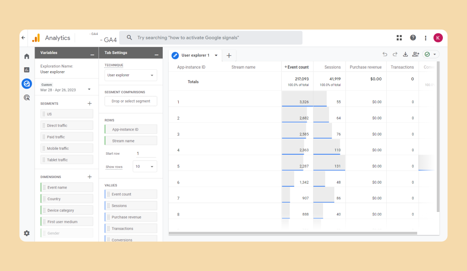The width and height of the screenshot is (467, 271).
Task: Redo the exploration change
Action: point(395,54)
